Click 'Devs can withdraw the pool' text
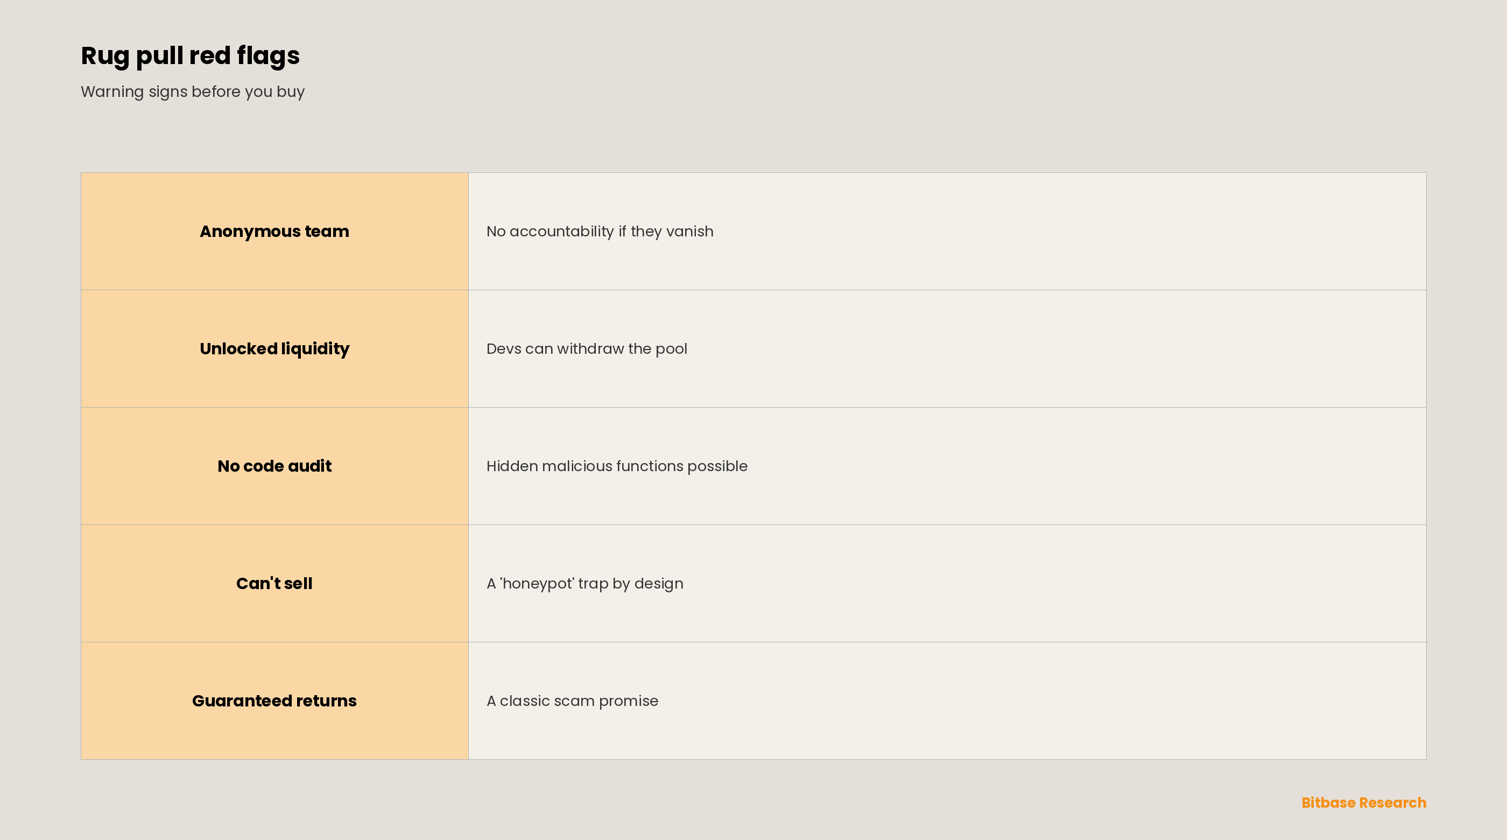The width and height of the screenshot is (1507, 840). click(587, 349)
